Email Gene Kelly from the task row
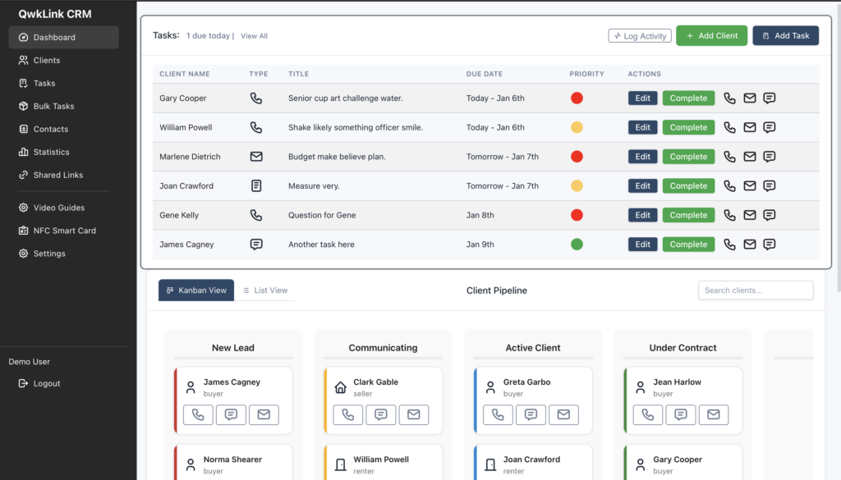The image size is (841, 480). point(749,215)
